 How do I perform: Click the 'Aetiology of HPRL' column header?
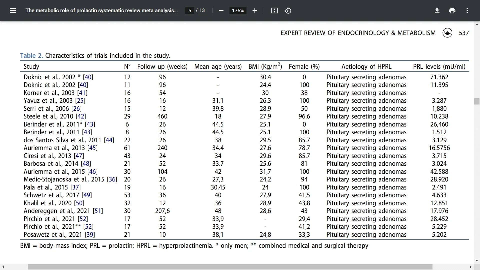click(366, 66)
